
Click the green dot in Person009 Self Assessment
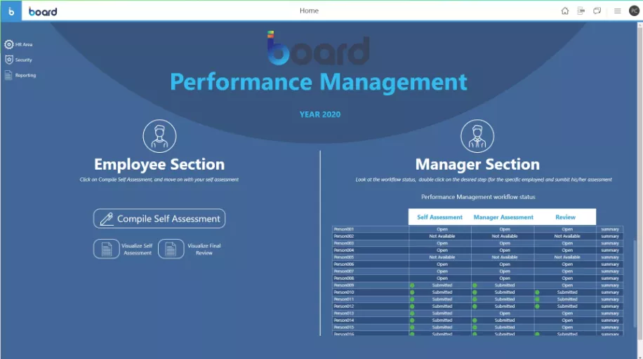click(x=412, y=285)
